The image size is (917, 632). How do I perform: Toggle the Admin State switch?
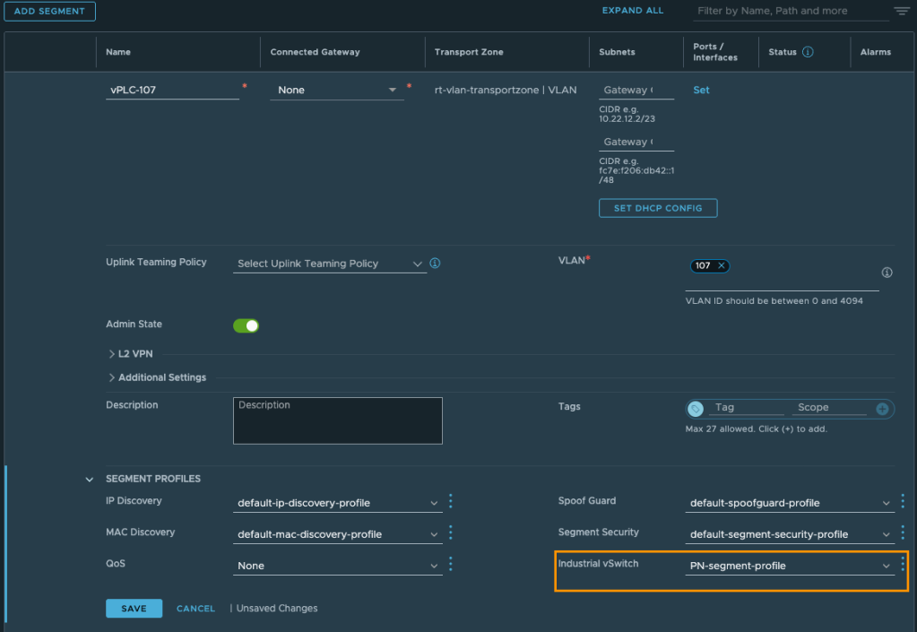coord(246,325)
